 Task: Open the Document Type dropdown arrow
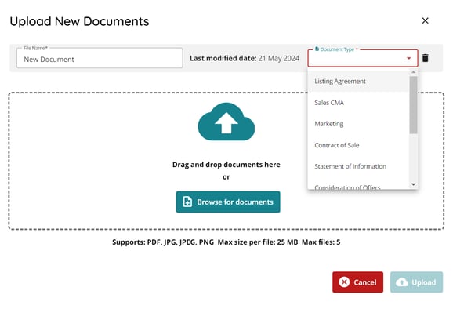(408, 58)
